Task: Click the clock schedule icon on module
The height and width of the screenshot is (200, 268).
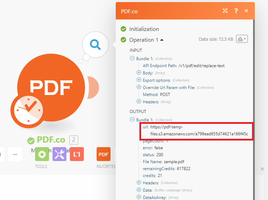Action: pos(29,110)
